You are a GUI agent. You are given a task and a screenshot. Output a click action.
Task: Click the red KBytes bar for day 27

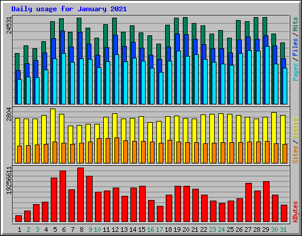tap(248, 202)
